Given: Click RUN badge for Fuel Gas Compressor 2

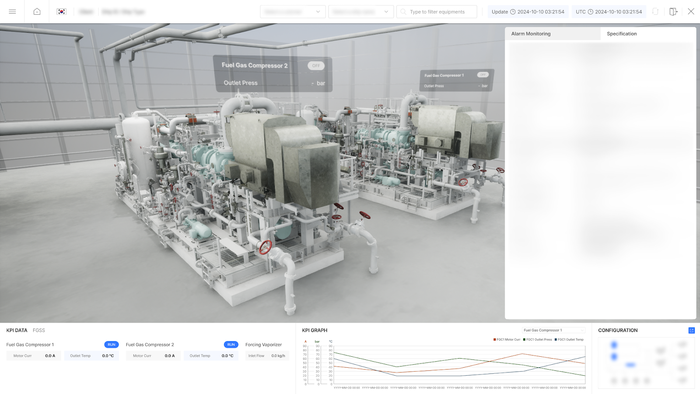Looking at the screenshot, I should (231, 345).
